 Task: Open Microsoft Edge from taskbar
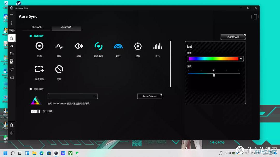(41, 153)
